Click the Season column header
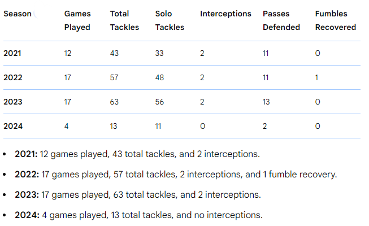Screen dimensions: 369x226 pyautogui.click(x=18, y=14)
